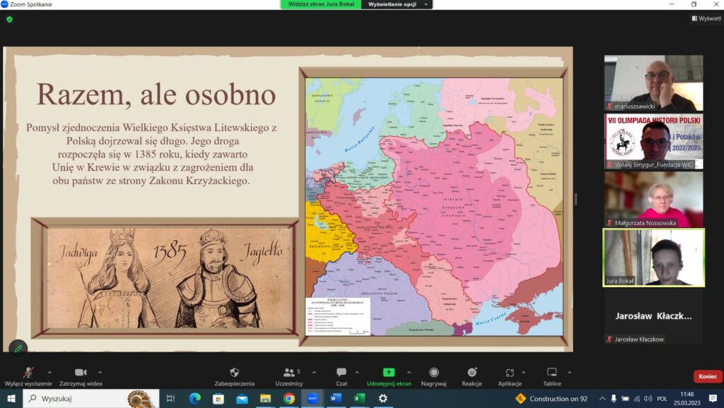The height and width of the screenshot is (408, 724).
Task: Stop camera with Zatrzymaj wideo
Action: 81,373
